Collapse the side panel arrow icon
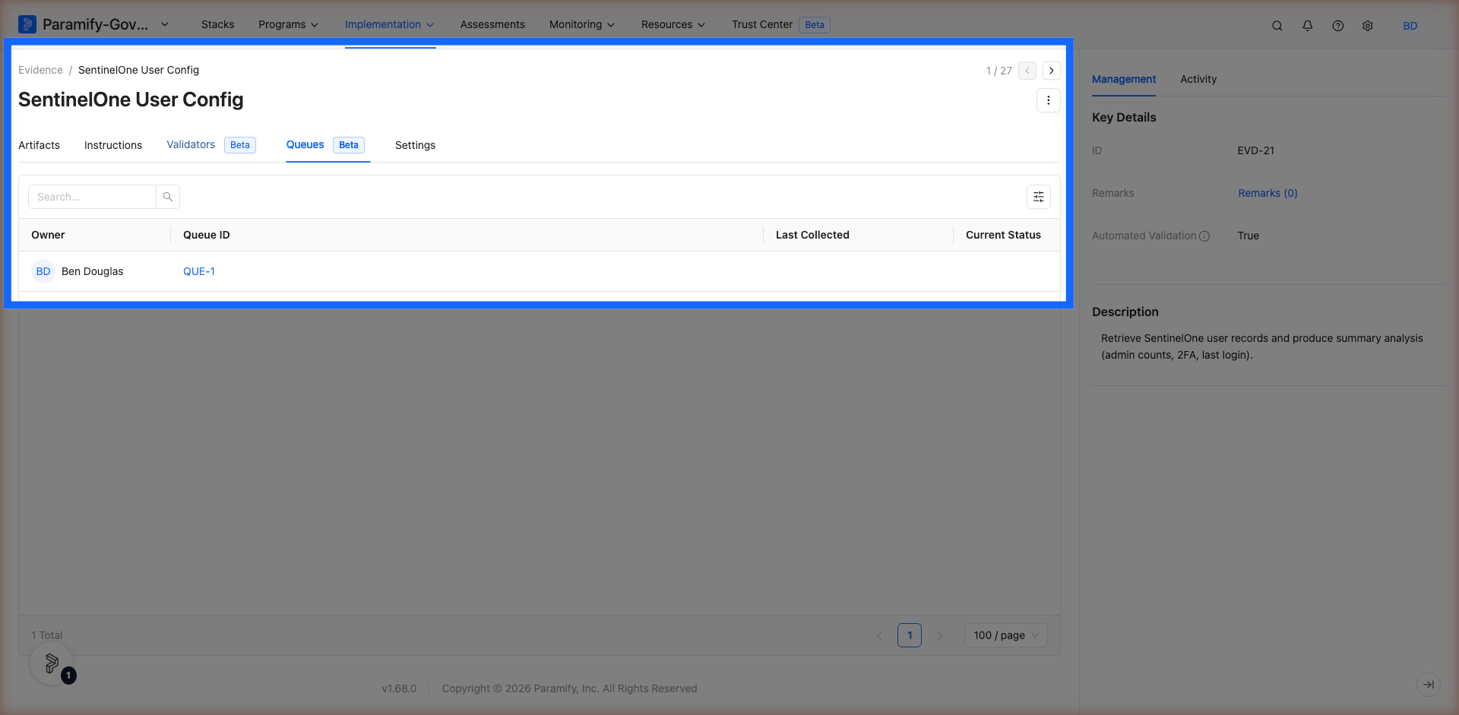 (1429, 685)
